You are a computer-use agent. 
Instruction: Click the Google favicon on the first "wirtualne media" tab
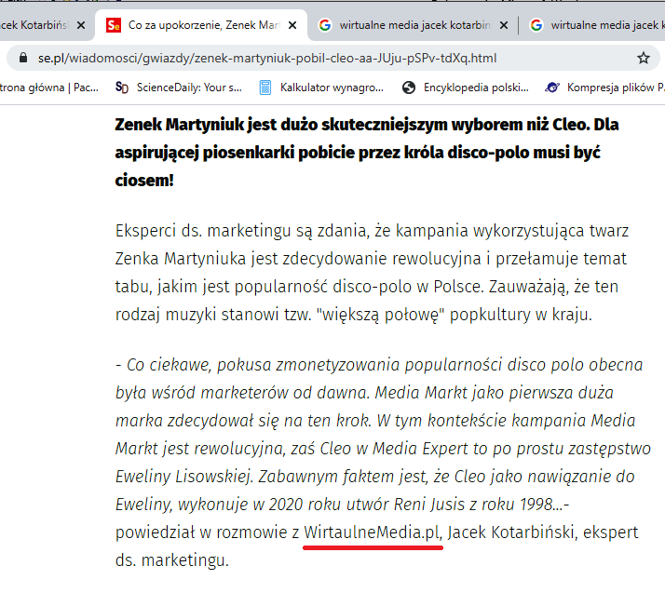pyautogui.click(x=325, y=25)
